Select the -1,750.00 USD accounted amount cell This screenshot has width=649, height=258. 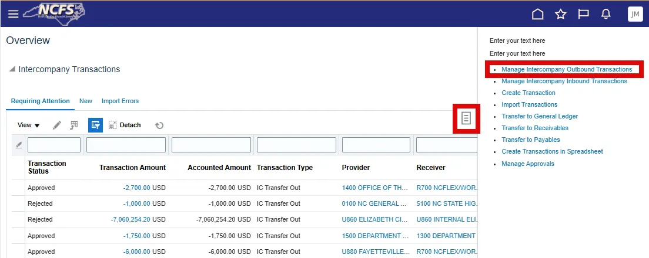(230, 236)
